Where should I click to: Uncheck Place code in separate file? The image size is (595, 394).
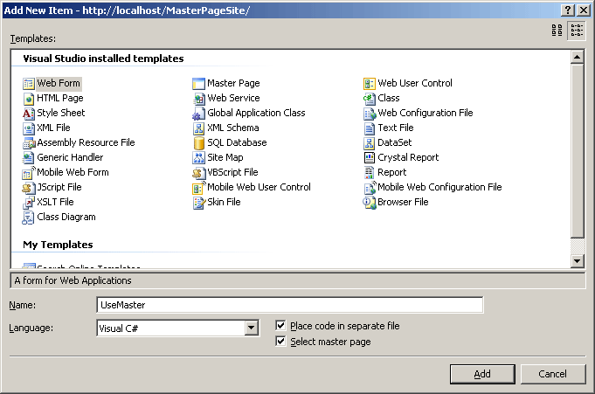pyautogui.click(x=280, y=325)
